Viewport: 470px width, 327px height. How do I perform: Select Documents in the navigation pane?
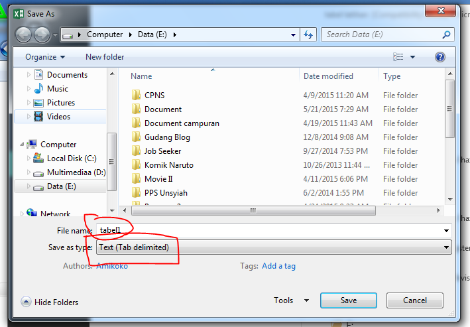(67, 75)
